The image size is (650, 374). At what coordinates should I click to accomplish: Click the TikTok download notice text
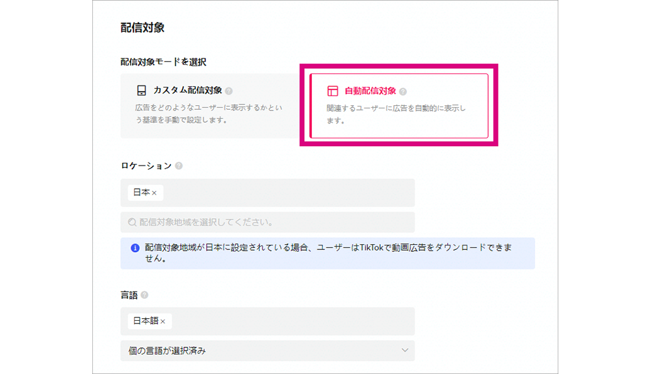coord(328,253)
